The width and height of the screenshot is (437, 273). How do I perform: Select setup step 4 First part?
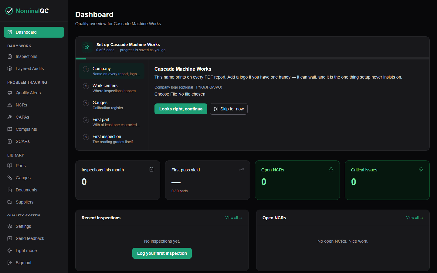click(112, 122)
